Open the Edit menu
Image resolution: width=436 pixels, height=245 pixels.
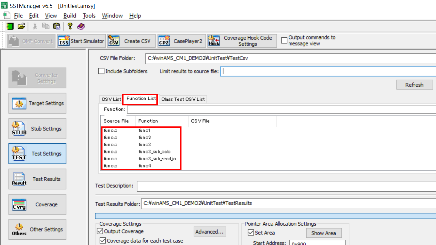pyautogui.click(x=34, y=16)
